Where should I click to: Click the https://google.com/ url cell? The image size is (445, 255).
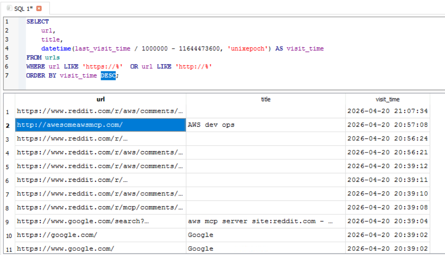(100, 235)
